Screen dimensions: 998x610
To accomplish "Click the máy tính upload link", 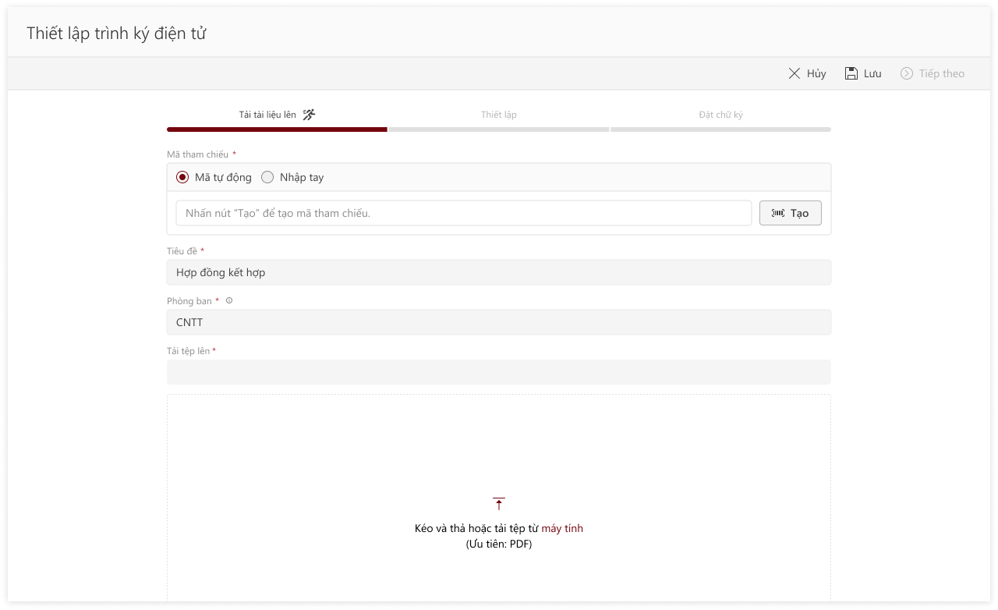I will (562, 528).
